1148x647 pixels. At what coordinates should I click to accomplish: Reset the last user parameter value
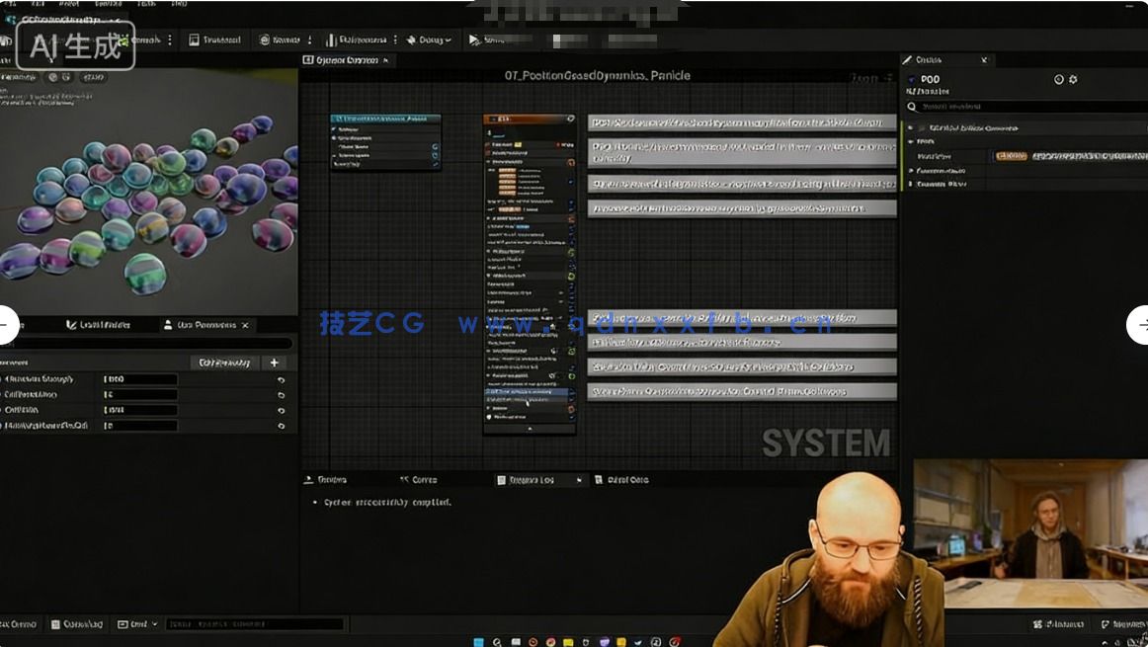281,426
